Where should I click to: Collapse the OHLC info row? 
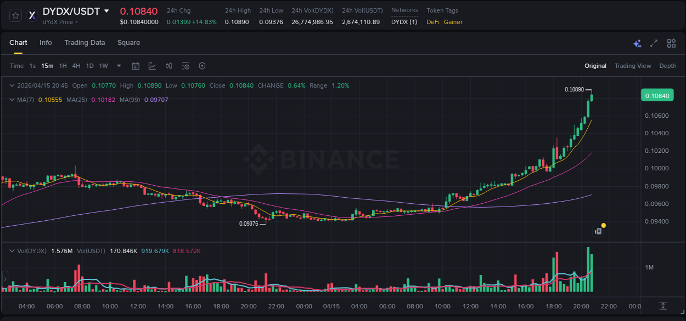(x=12, y=85)
